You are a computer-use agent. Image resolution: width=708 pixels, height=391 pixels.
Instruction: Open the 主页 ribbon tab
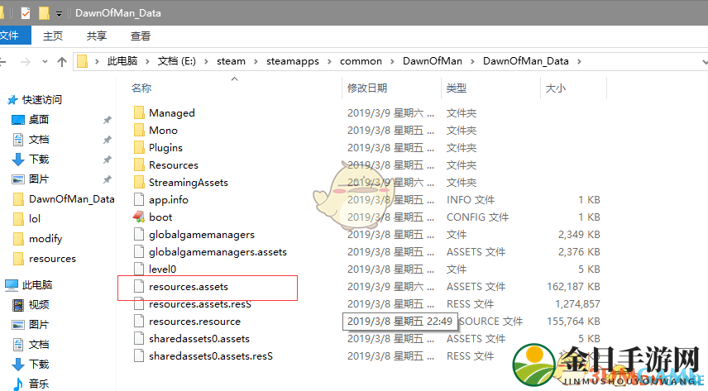(53, 36)
